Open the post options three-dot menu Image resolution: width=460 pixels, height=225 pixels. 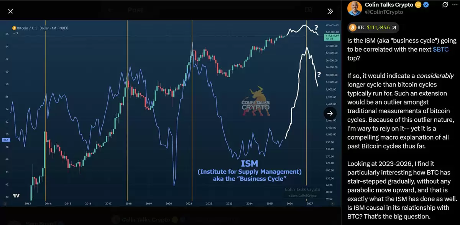click(455, 5)
